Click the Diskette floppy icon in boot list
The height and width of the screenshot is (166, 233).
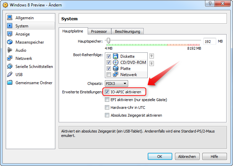click(115, 56)
